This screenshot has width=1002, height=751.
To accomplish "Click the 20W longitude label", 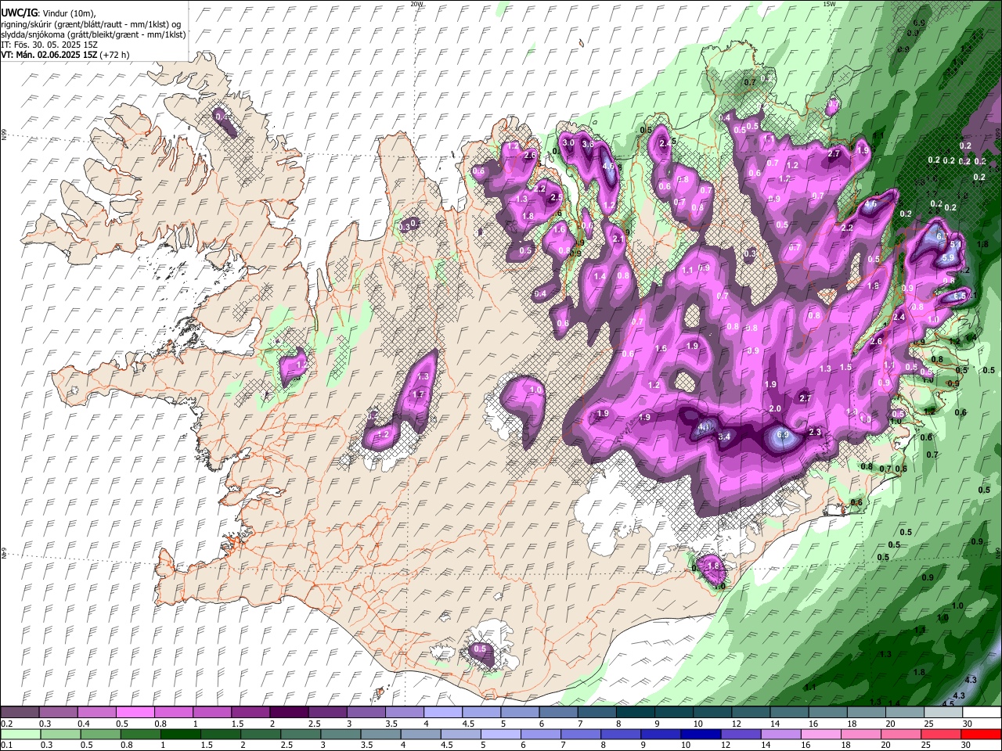I will 416,4.
